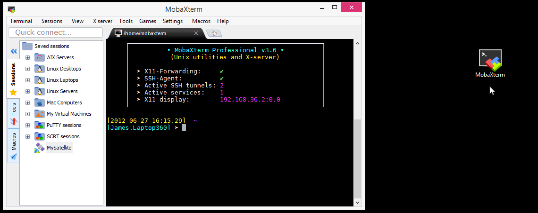Open the Settings menu
This screenshot has height=213, width=538.
(173, 21)
